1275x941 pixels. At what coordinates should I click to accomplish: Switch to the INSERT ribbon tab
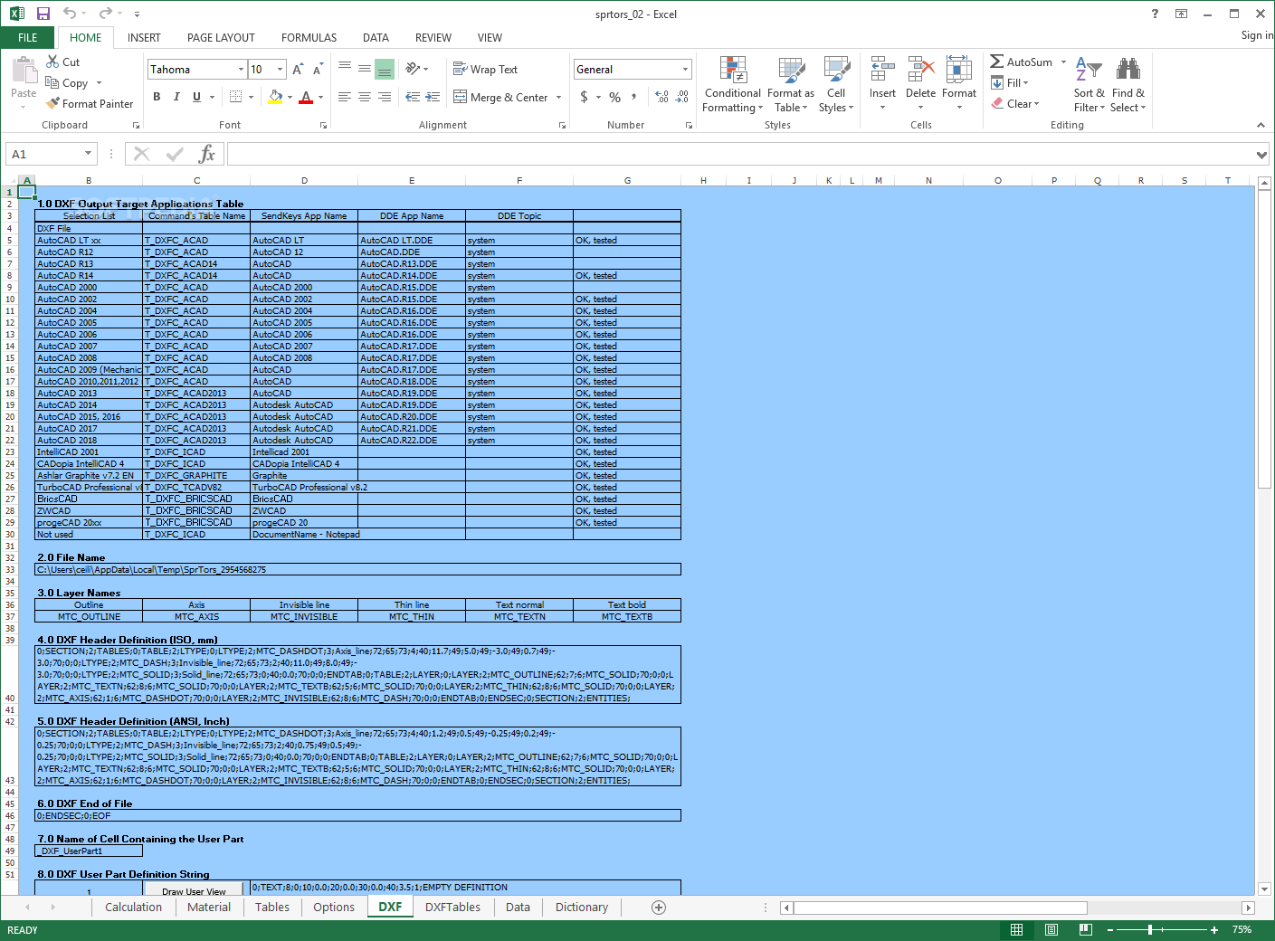(144, 37)
